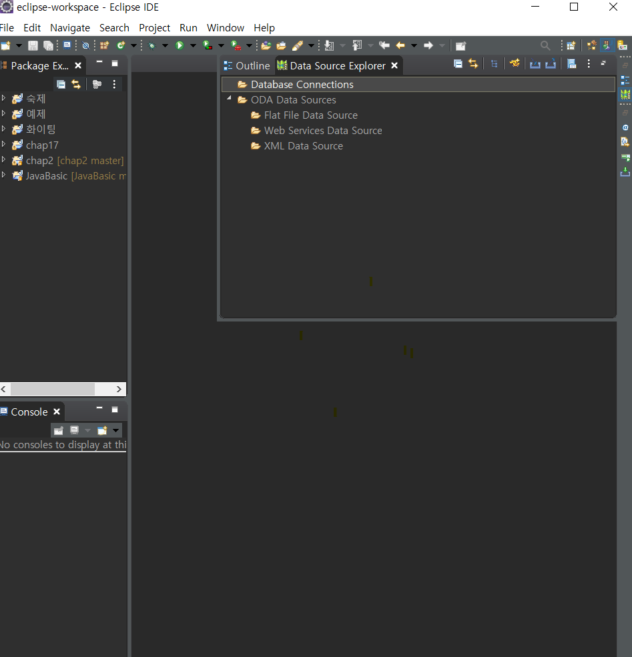The height and width of the screenshot is (657, 632).
Task: Switch to the Outline tab
Action: pos(247,66)
